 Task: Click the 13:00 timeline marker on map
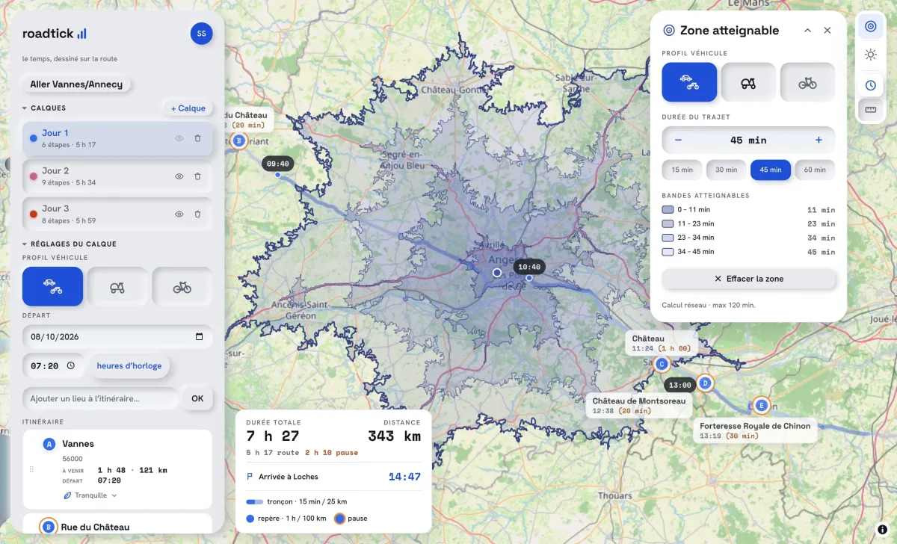pyautogui.click(x=680, y=386)
